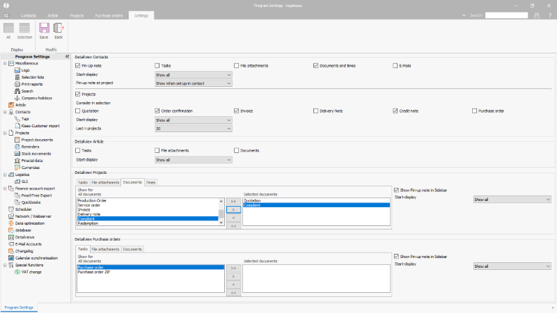Click the remove-all << button for Purchase orders
The height and width of the screenshot is (313, 557).
(233, 293)
